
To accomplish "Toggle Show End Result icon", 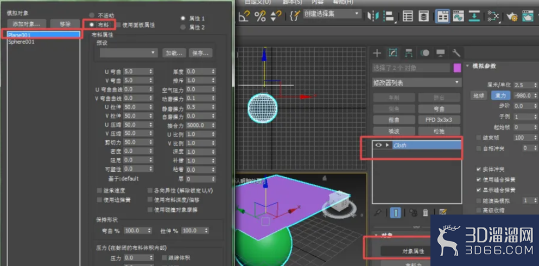I will coord(395,213).
